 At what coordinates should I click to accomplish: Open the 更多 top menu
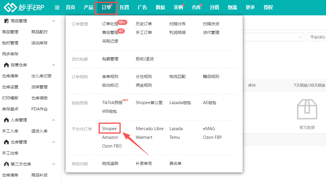coord(250,8)
